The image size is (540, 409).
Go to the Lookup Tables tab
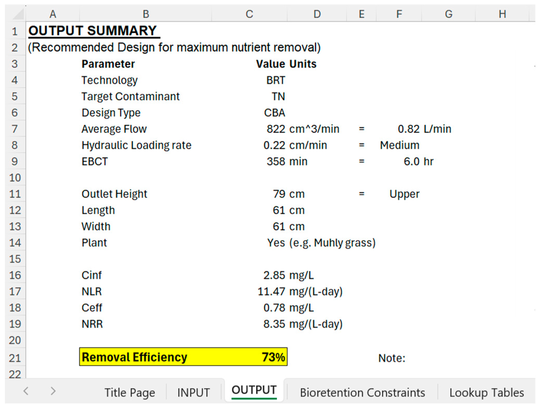point(486,392)
